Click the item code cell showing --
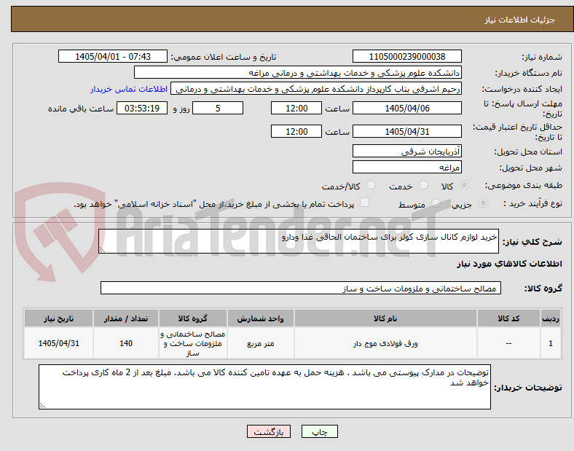This screenshot has width=574, height=451. [x=508, y=343]
